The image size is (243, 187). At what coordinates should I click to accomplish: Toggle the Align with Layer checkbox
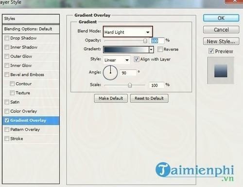tap(136, 59)
